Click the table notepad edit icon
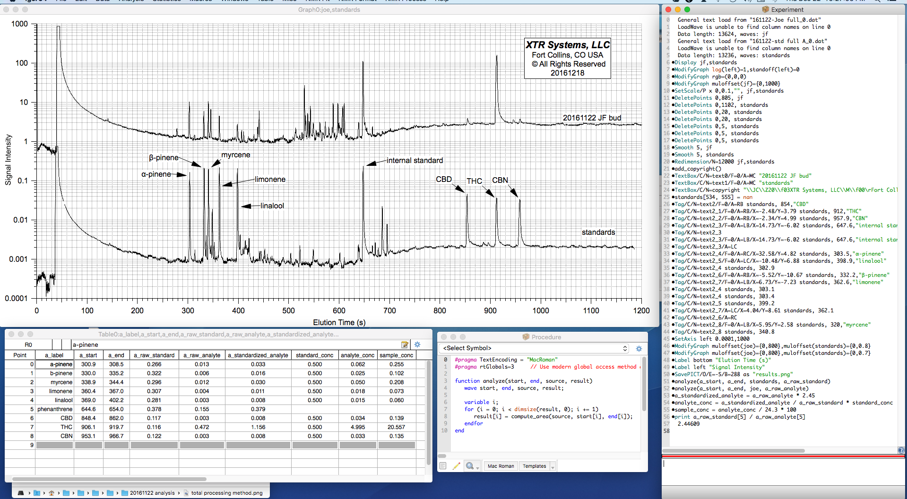 [405, 344]
